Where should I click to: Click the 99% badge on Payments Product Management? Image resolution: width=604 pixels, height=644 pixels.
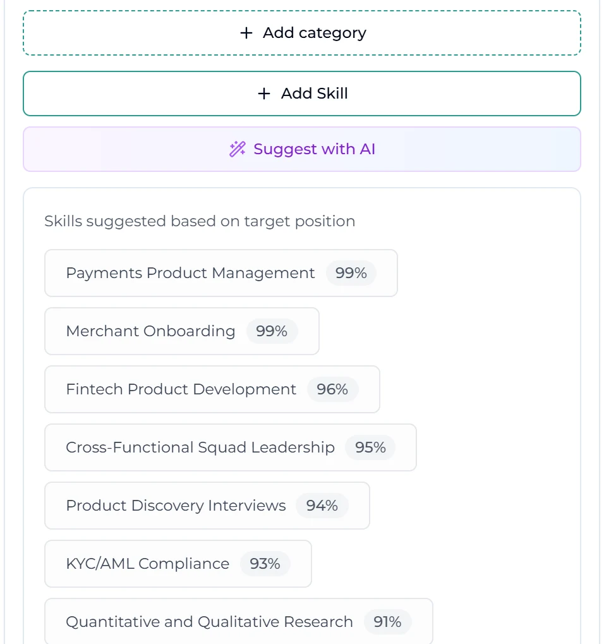click(x=351, y=273)
